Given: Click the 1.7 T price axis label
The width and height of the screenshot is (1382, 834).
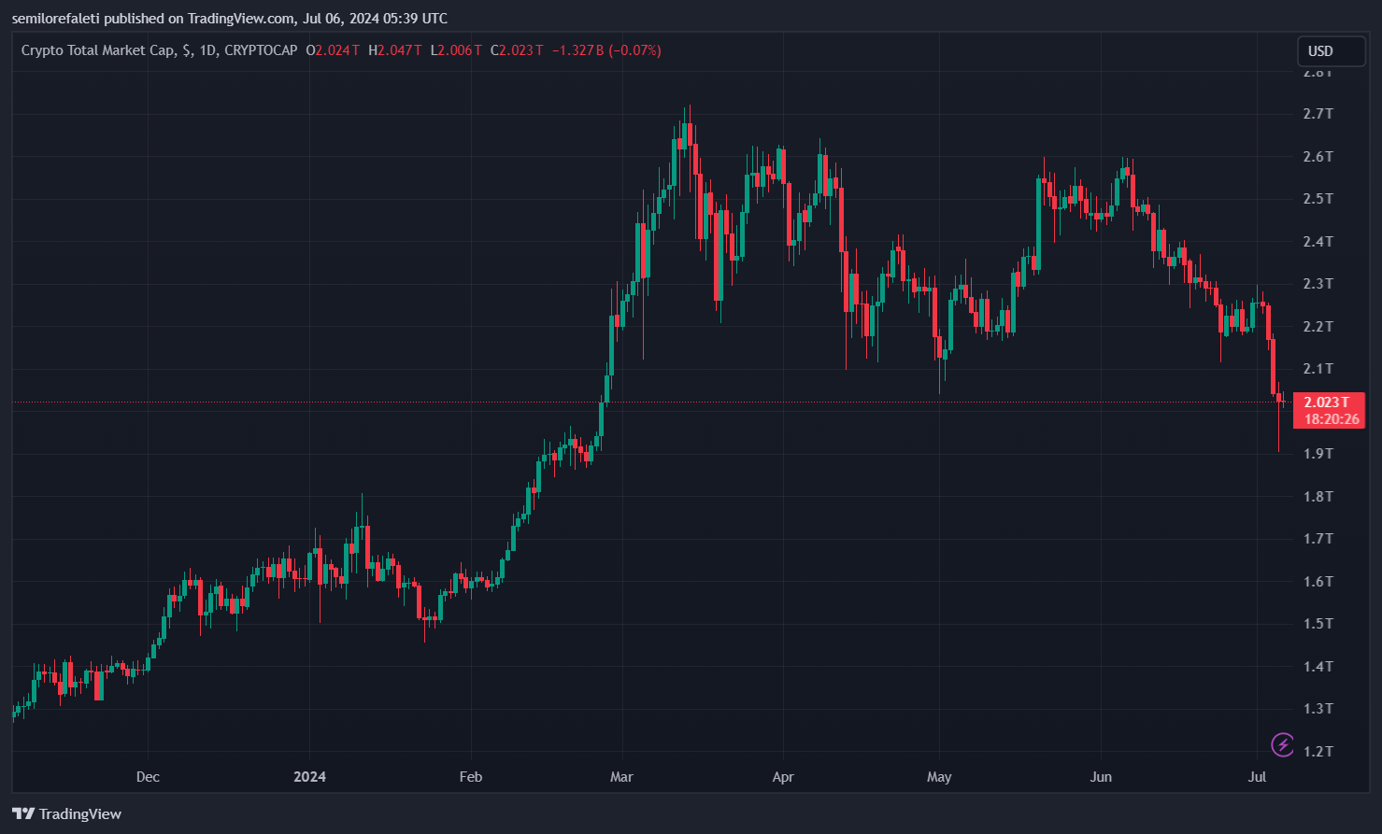Looking at the screenshot, I should [1318, 539].
